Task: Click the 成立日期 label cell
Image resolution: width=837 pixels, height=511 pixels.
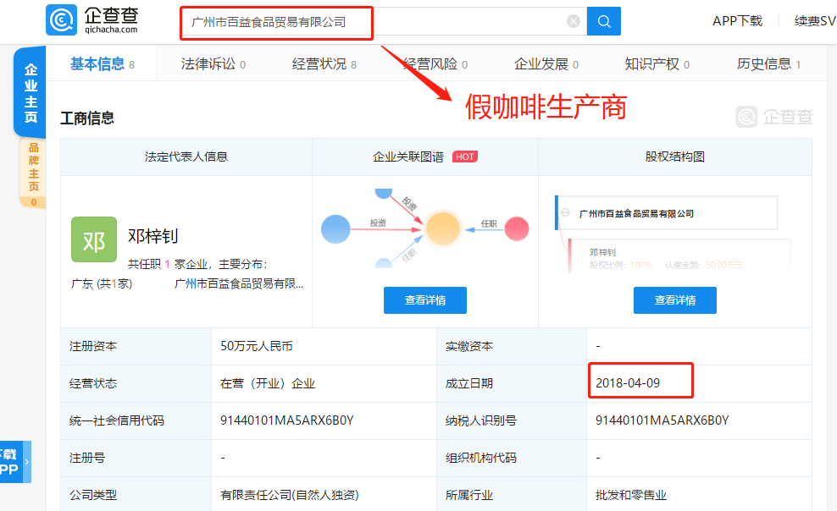Action: [x=512, y=383]
